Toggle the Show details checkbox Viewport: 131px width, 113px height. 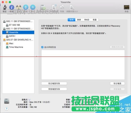coord(42,47)
